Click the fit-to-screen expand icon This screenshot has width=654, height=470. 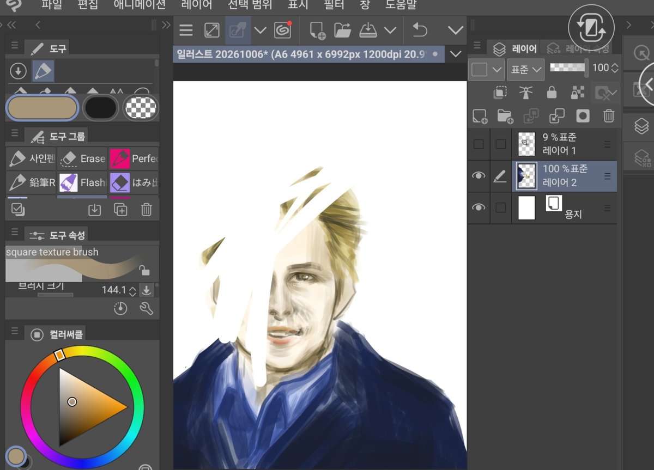211,30
